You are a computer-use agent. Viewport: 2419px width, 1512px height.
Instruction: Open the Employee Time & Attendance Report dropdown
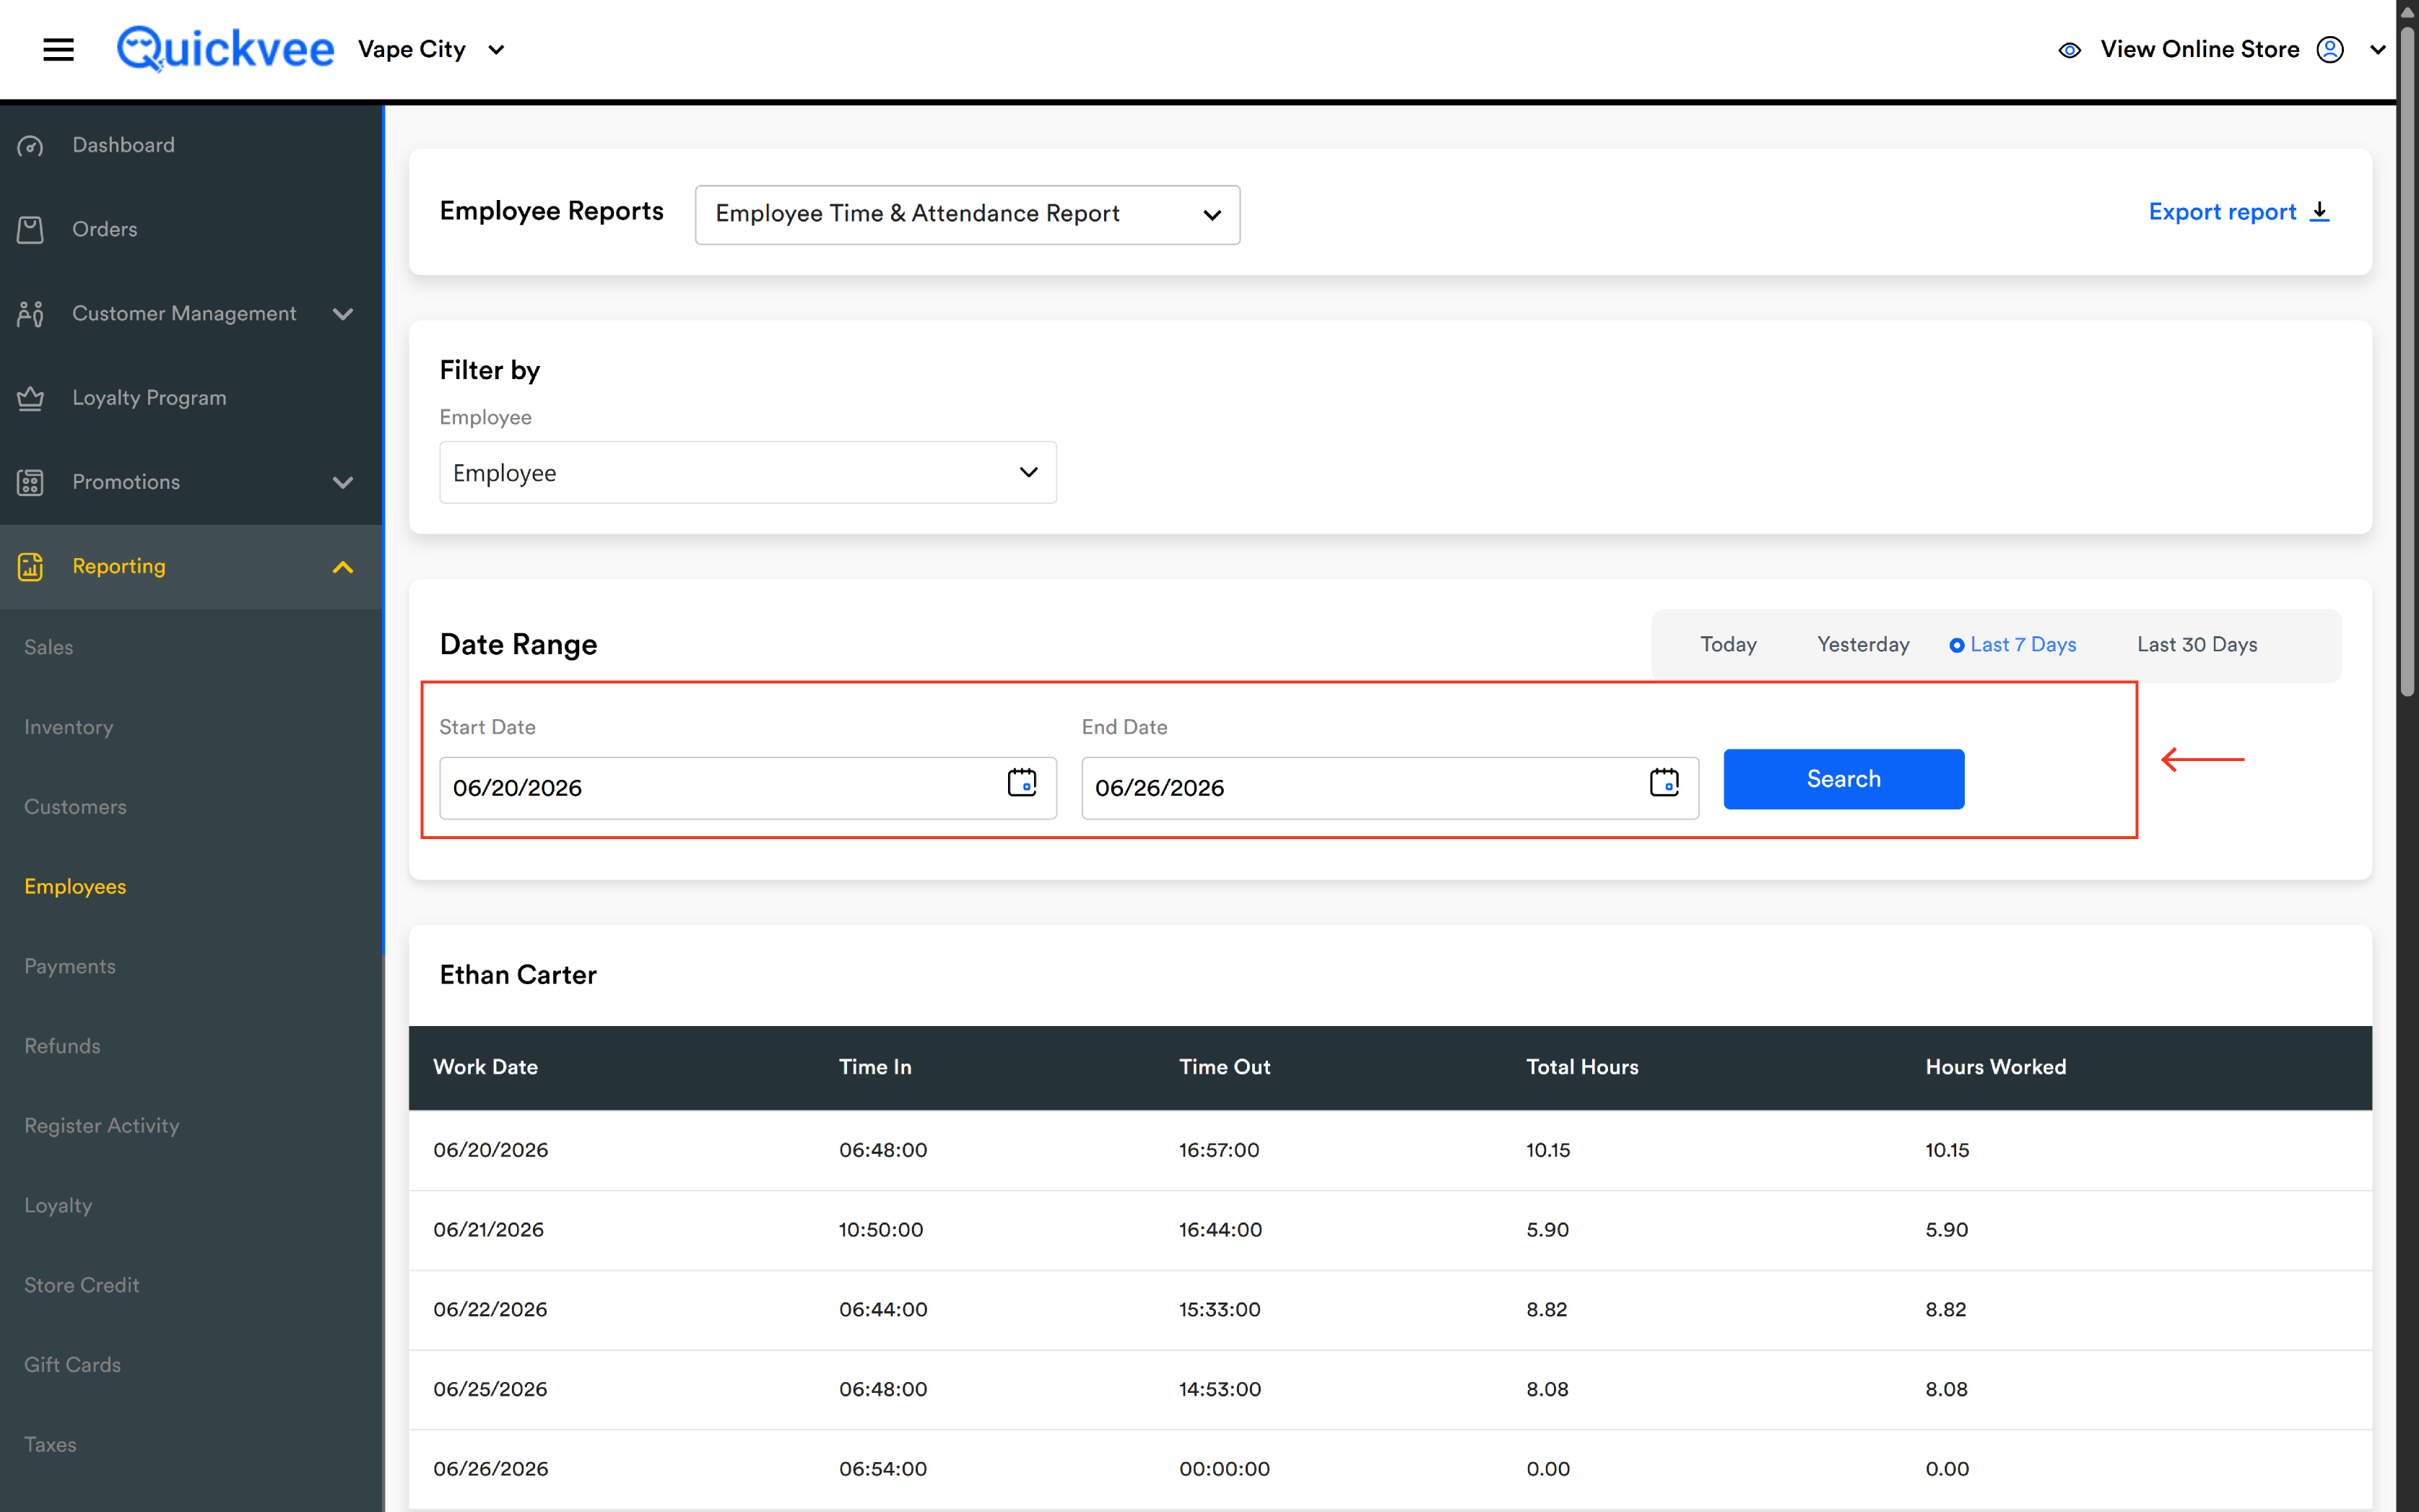pos(967,215)
